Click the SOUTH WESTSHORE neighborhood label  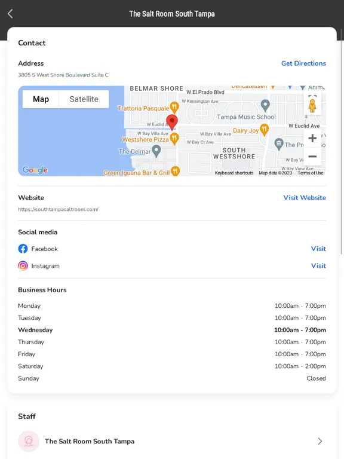coord(234,154)
